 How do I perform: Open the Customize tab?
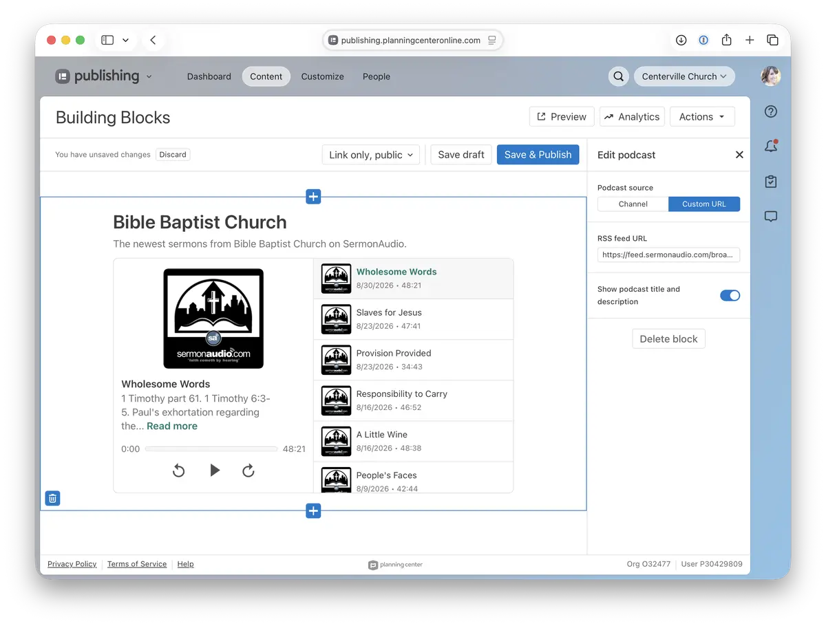click(x=323, y=76)
